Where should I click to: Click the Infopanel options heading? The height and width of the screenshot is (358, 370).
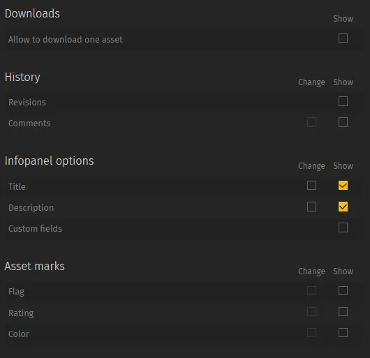[x=49, y=161]
